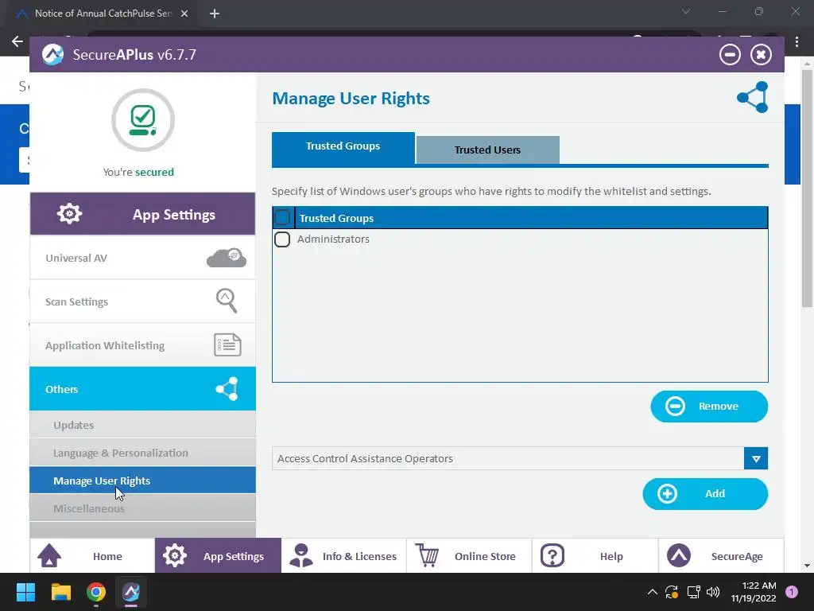Select Manage User Rights in sidebar

(143, 481)
